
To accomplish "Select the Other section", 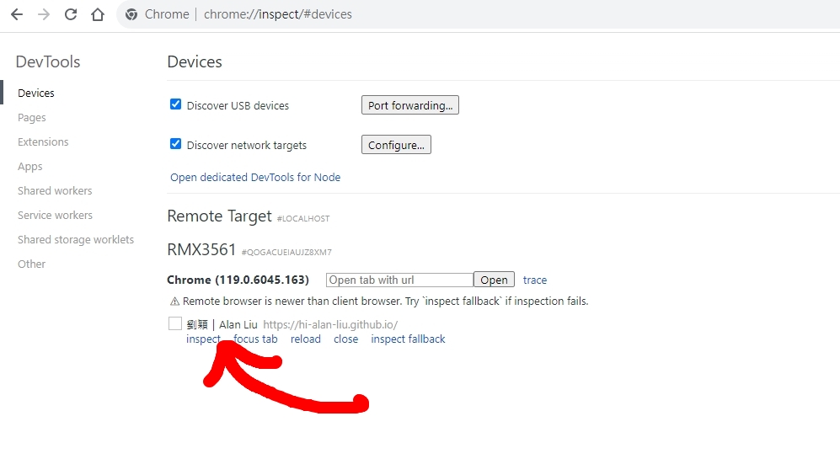I will click(x=32, y=264).
